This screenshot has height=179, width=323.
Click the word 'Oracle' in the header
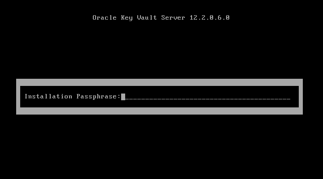[105, 17]
